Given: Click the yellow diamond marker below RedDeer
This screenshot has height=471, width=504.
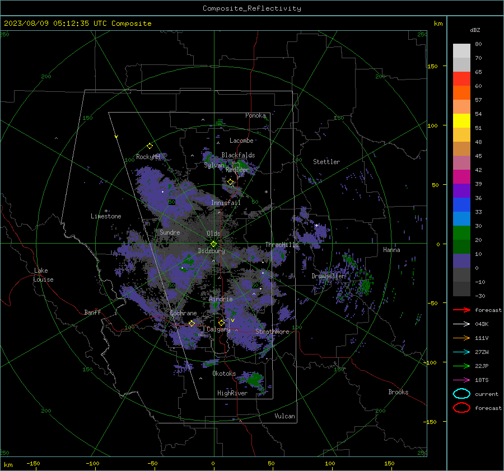Looking at the screenshot, I should [x=230, y=182].
